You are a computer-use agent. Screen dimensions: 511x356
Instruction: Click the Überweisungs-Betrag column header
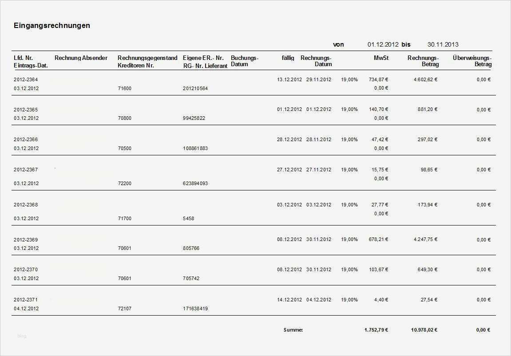coord(472,61)
